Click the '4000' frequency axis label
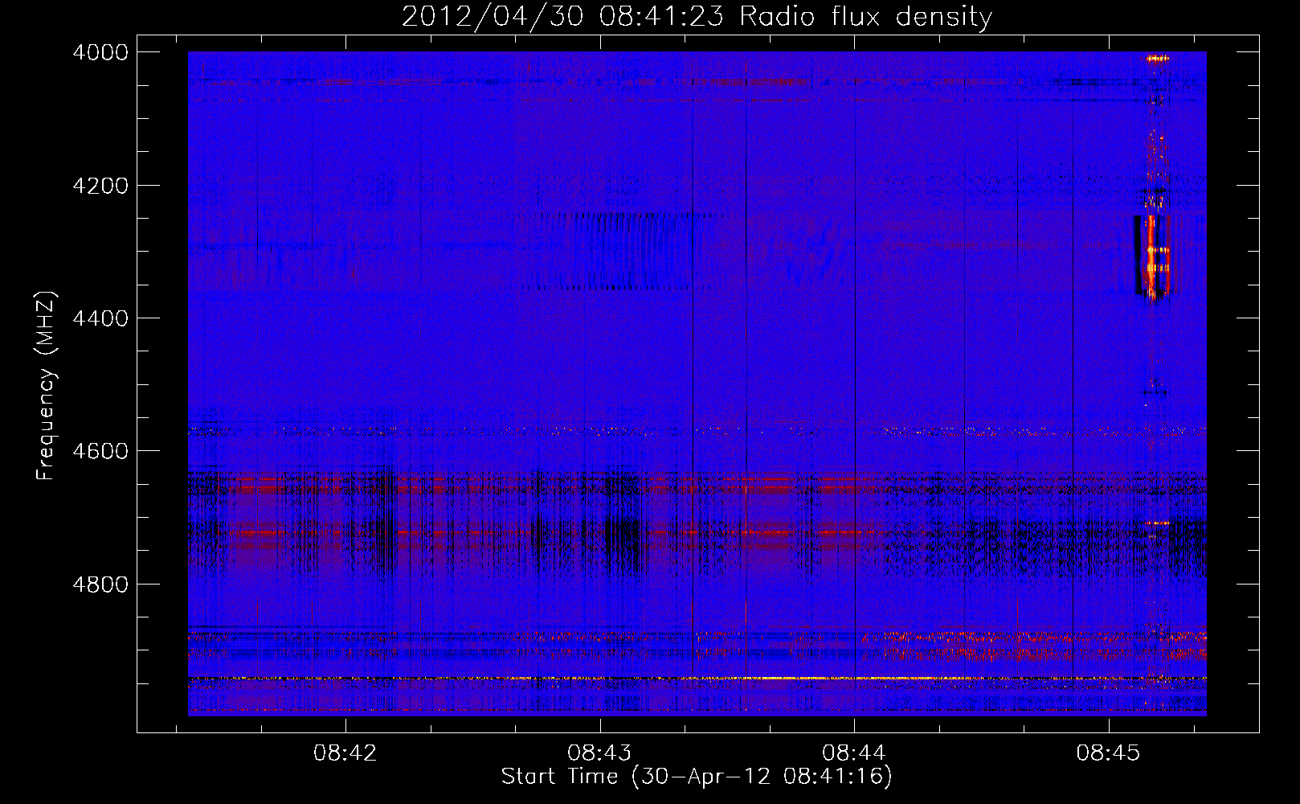Screen dimensions: 1300x804 (100, 52)
